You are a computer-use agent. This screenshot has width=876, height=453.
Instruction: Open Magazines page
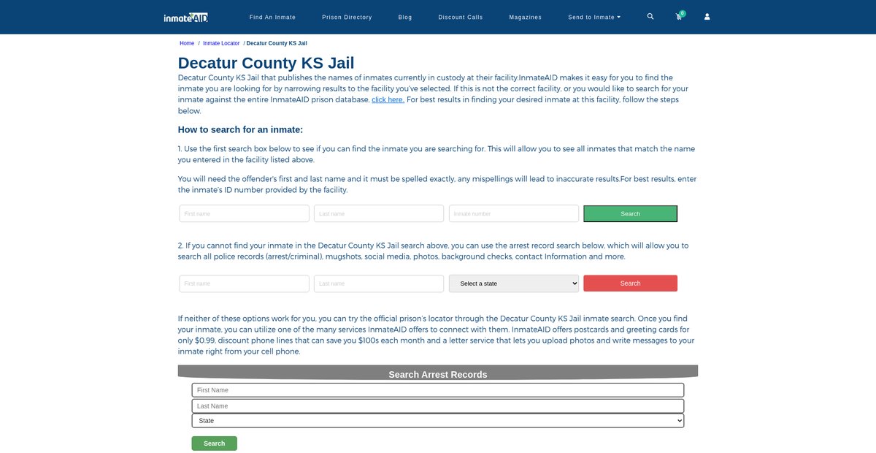click(x=526, y=17)
